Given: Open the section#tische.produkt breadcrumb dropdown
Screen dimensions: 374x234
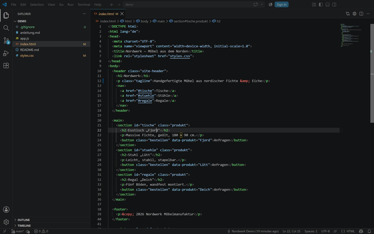Looking at the screenshot, I should click(x=188, y=21).
